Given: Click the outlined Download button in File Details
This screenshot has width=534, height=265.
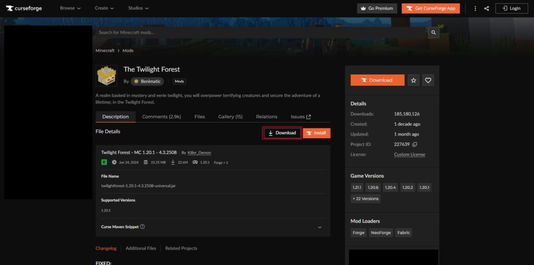Looking at the screenshot, I should coord(282,133).
